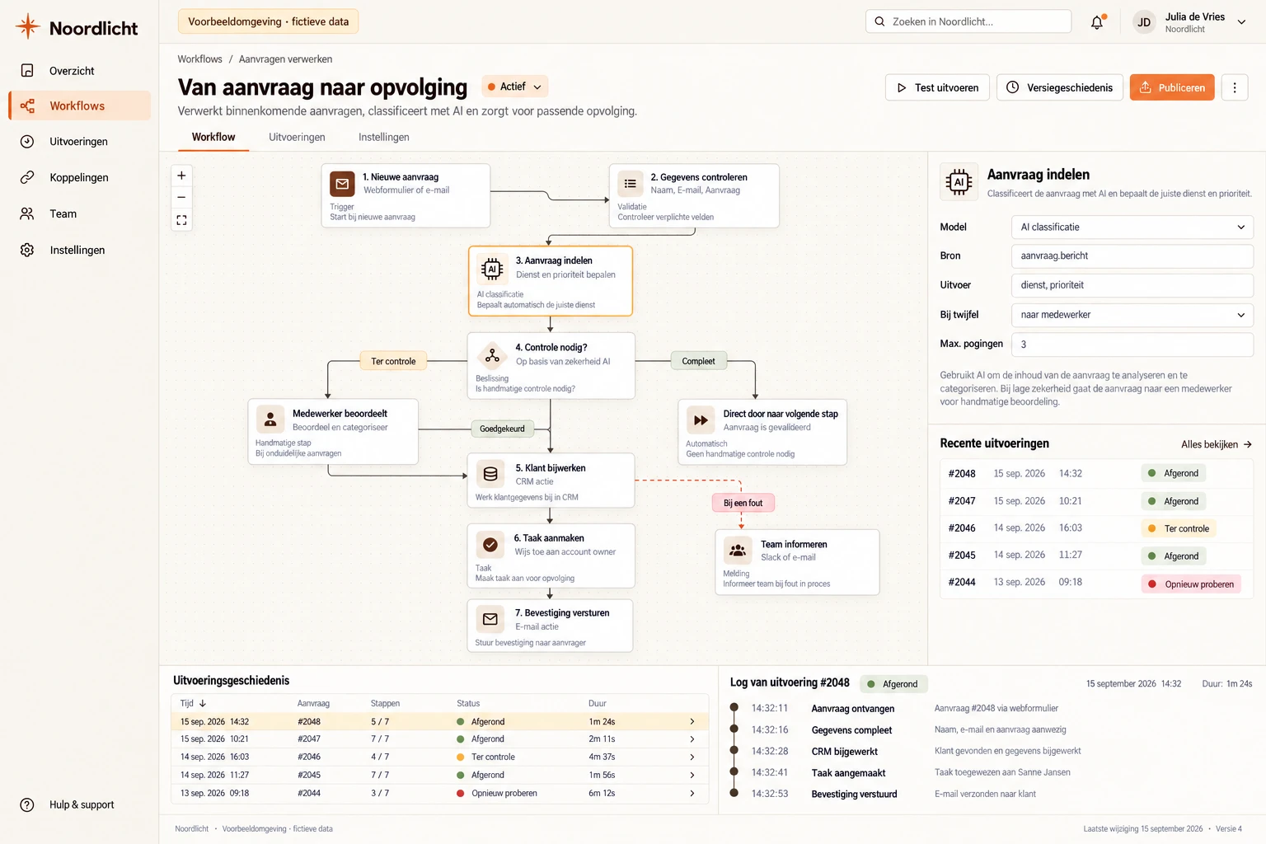Open the Model AI classificatie dropdown
Image resolution: width=1266 pixels, height=844 pixels.
(1132, 227)
